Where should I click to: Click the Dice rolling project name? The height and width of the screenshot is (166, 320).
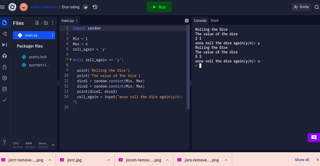click(x=71, y=7)
